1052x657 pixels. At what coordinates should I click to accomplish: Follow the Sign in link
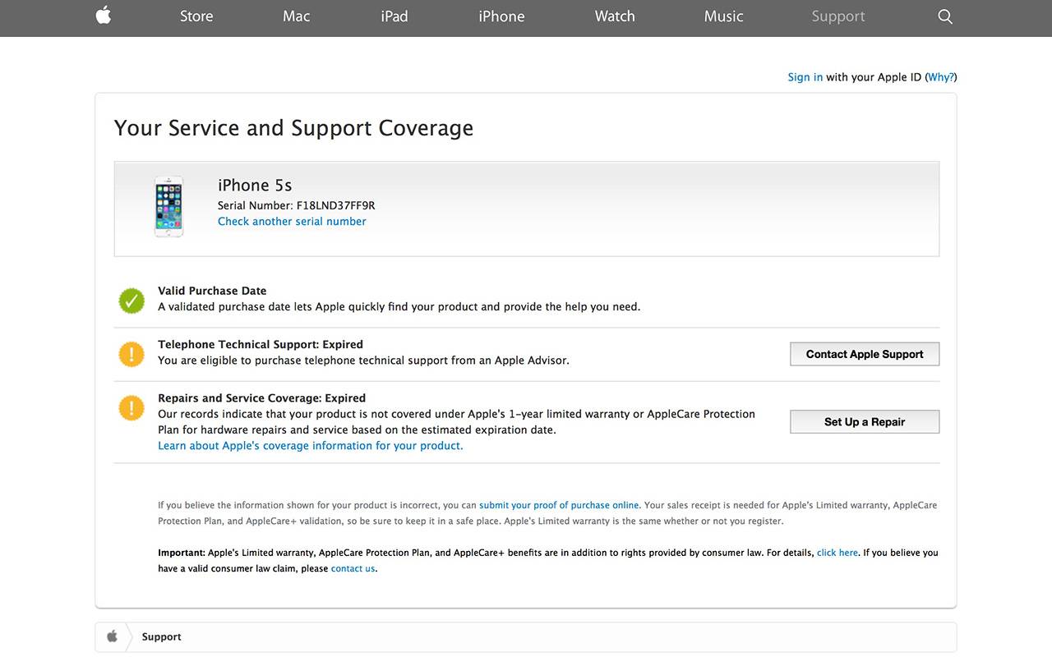click(805, 77)
